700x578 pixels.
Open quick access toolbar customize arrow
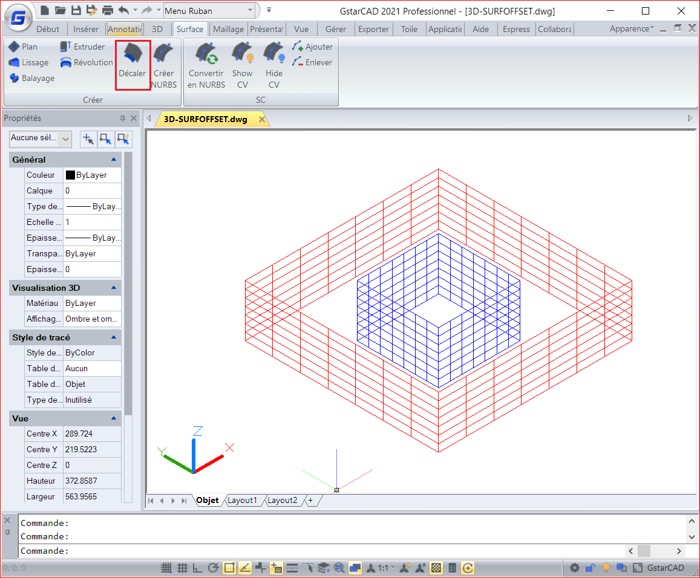pos(269,10)
